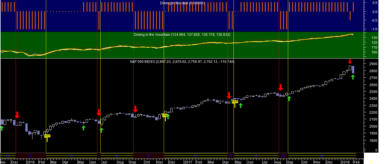Click the green buy arrow in May 2016
The height and width of the screenshot is (164, 385).
[x=83, y=128]
